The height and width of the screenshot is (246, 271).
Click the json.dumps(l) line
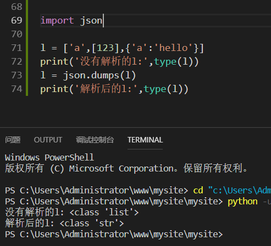[88, 75]
